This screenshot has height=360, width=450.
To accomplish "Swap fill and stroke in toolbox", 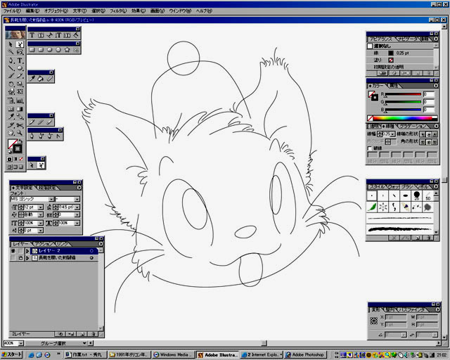I will 20,141.
